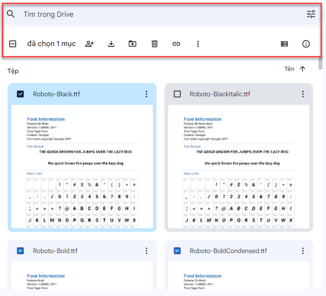Switch to list layout view
Image resolution: width=326 pixels, height=296 pixels.
(284, 44)
